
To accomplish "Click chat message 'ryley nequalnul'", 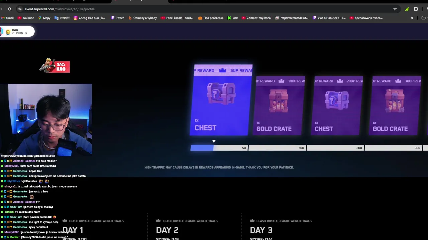I will (38, 227).
